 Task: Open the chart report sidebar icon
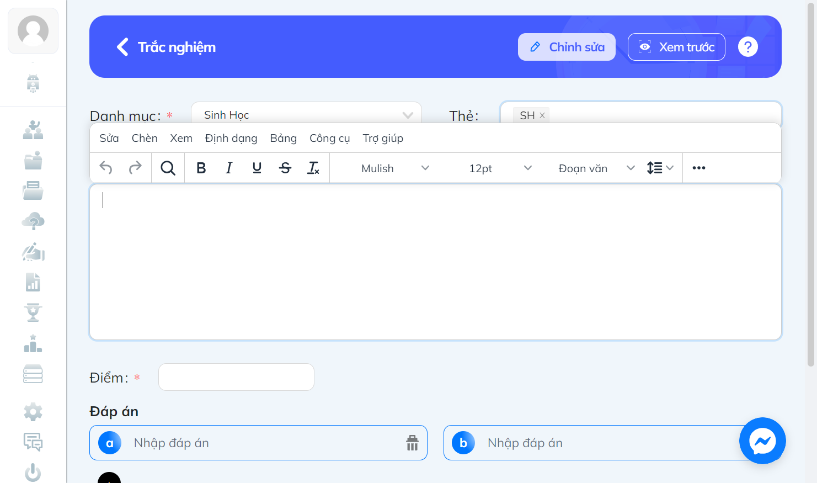33,282
